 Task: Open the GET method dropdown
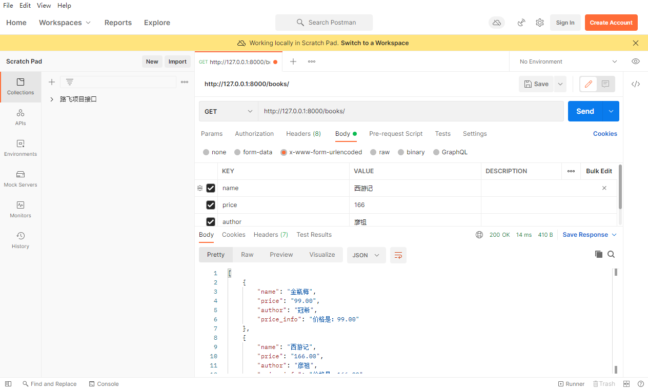228,111
